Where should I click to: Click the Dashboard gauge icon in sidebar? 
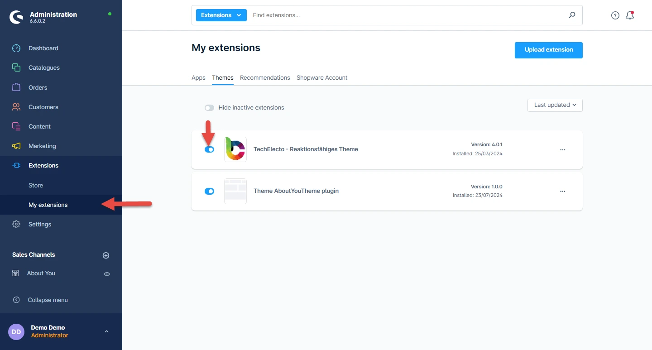click(x=16, y=48)
